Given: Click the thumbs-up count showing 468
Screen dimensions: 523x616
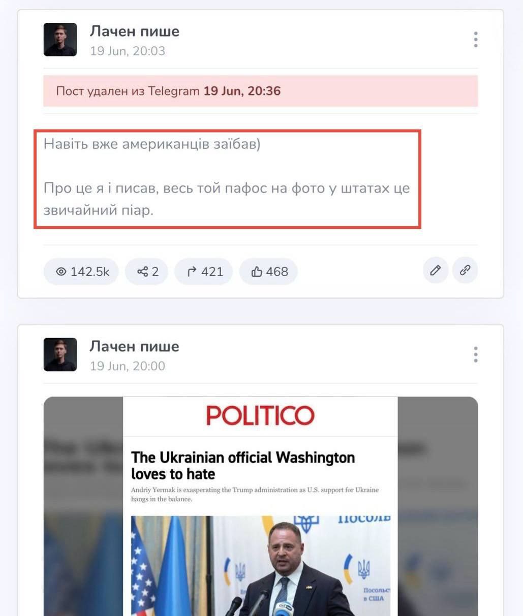Looking at the screenshot, I should 268,272.
